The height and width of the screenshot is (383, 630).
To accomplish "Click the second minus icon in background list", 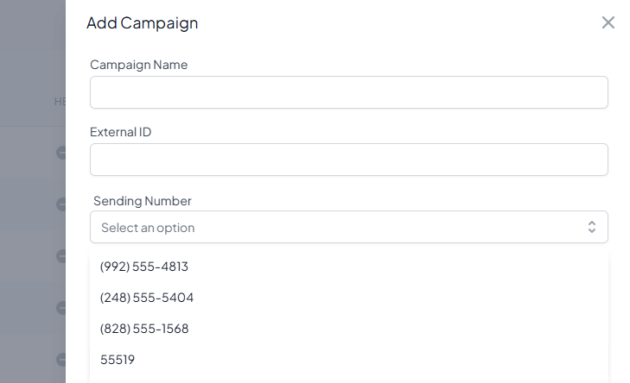I will [x=61, y=204].
